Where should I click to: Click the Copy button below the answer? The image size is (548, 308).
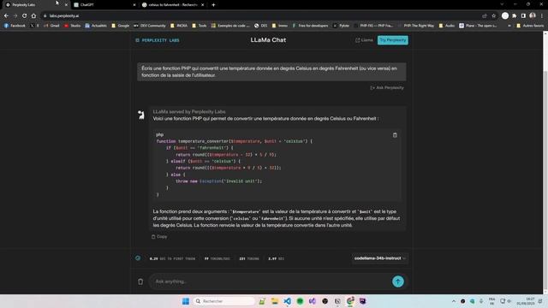(x=159, y=237)
